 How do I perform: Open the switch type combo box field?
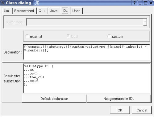point(87,22)
